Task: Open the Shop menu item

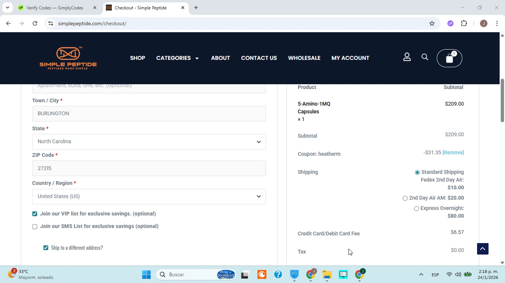Action: pyautogui.click(x=138, y=58)
